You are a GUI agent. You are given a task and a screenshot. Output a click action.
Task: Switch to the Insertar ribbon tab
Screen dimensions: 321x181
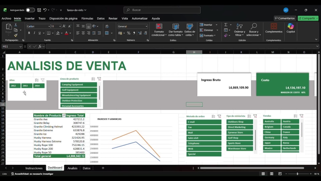coord(30,18)
